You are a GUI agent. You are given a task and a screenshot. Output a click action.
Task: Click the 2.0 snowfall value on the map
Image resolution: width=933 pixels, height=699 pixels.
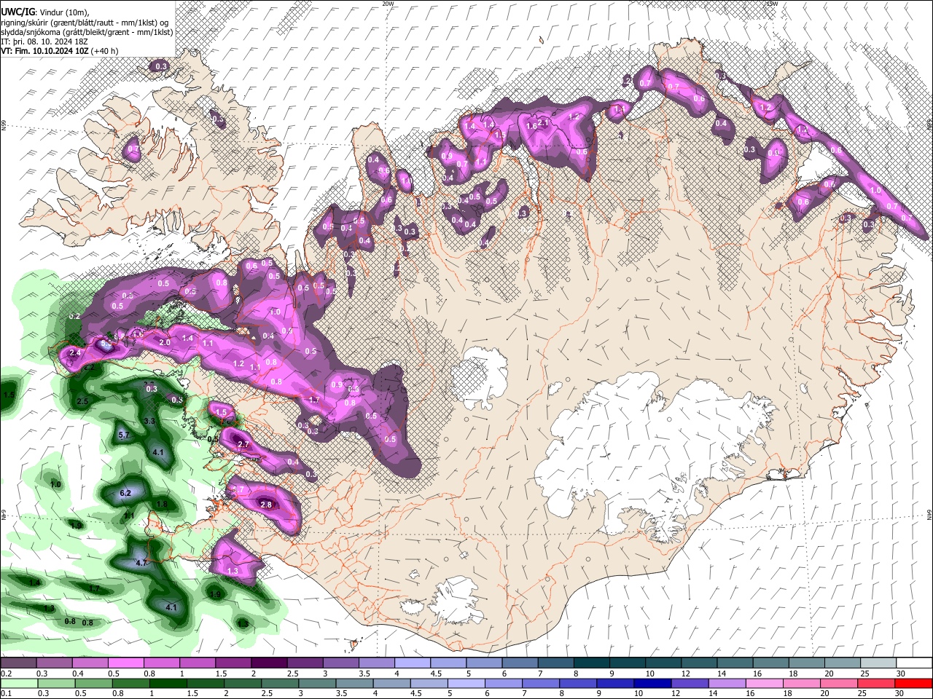(165, 342)
